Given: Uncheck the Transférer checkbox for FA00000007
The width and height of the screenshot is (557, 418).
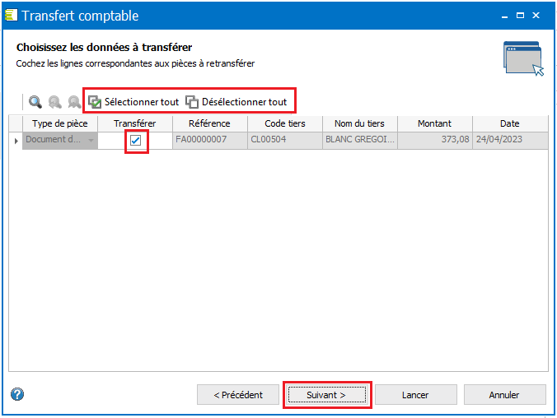Looking at the screenshot, I should [x=136, y=141].
